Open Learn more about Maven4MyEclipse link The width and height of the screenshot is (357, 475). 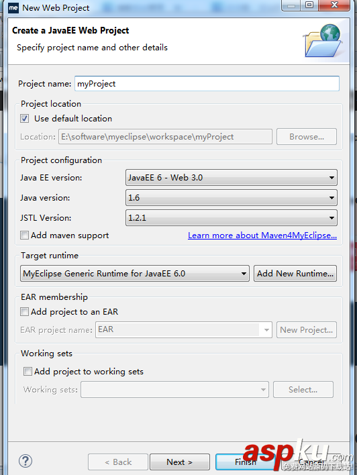(262, 235)
